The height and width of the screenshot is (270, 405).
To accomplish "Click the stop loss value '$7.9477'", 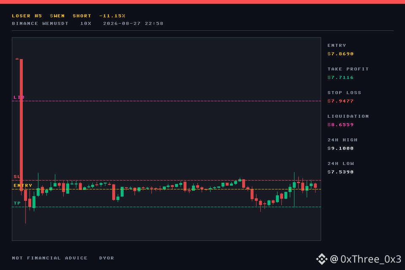I will pyautogui.click(x=340, y=101).
